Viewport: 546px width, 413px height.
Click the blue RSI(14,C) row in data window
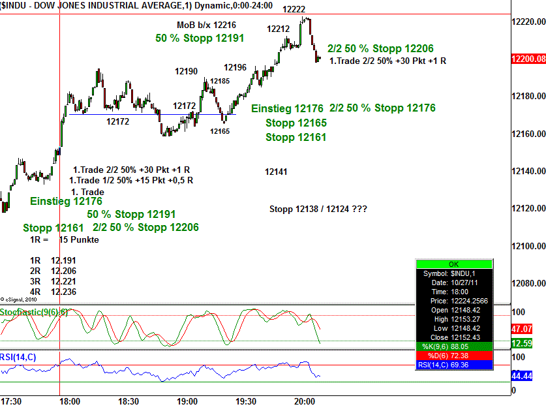454,363
